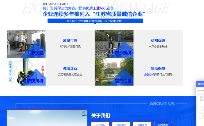204x126 pixels.
Task: Click the blue 选入政府 banner strip
Action: tap(95, 21)
